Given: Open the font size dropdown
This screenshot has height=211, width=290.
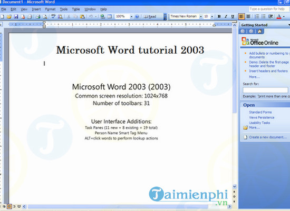Looking at the screenshot, I should [212, 17].
